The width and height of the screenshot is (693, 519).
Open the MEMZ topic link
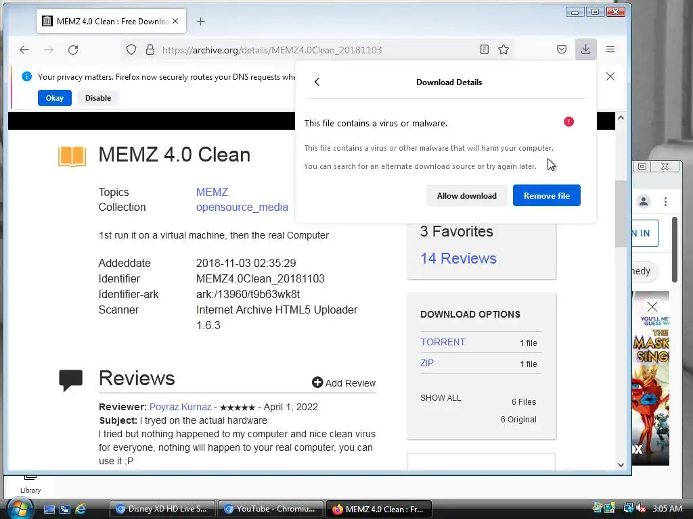tap(212, 192)
